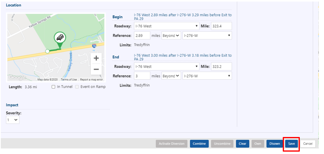Open Begin reference Beyond dropdown
Screen dimensions: 324x154
[171, 36]
